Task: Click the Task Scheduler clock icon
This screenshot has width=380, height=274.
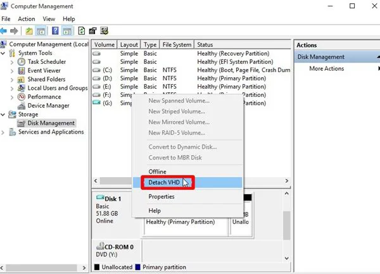Action: click(x=22, y=62)
